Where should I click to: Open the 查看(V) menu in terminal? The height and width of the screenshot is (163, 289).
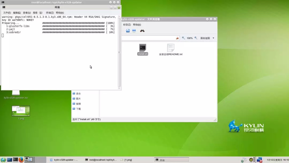click(27, 13)
